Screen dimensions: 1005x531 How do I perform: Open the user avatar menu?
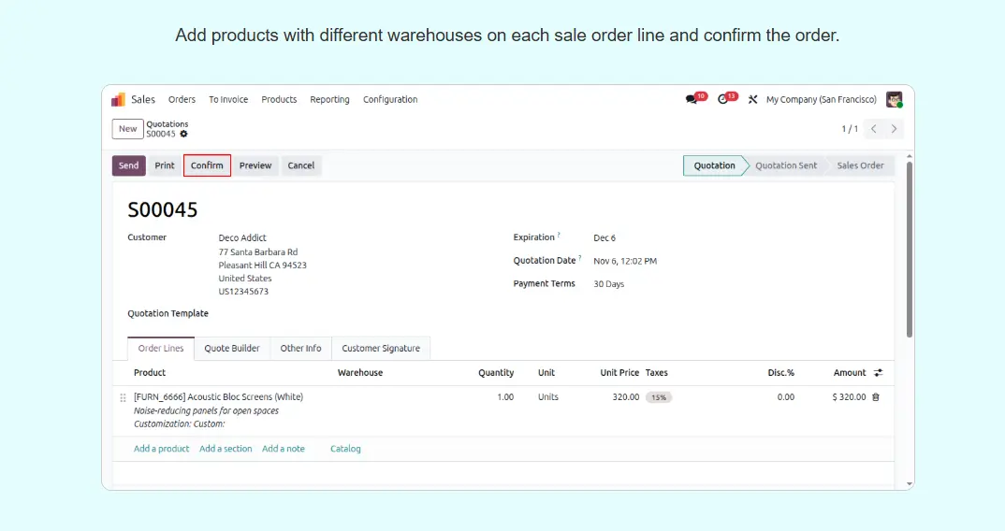(894, 99)
